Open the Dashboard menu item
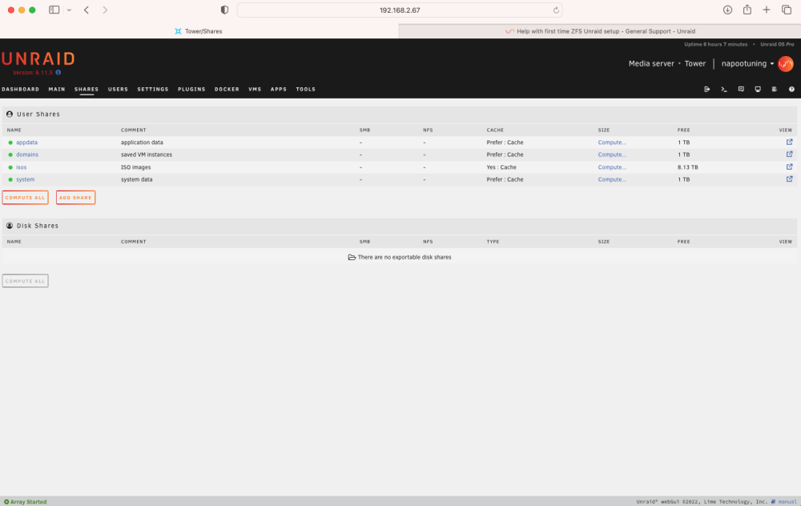This screenshot has width=801, height=506. (x=21, y=90)
